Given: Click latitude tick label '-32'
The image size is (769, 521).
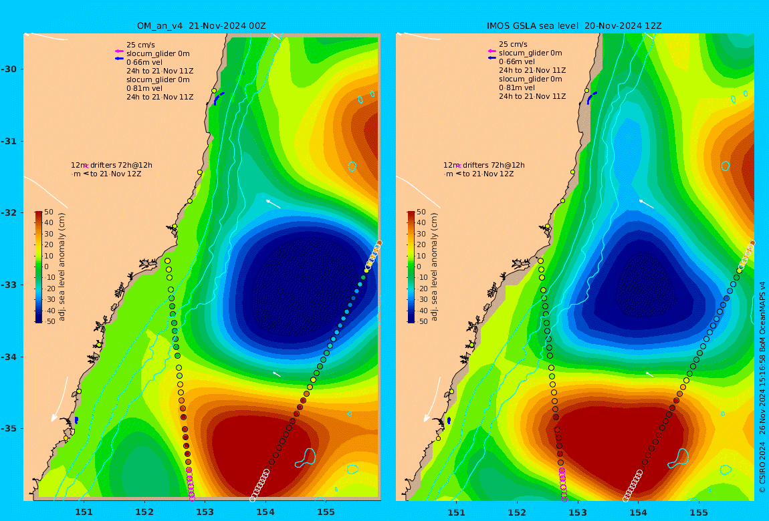Looking at the screenshot, I should coord(8,212).
